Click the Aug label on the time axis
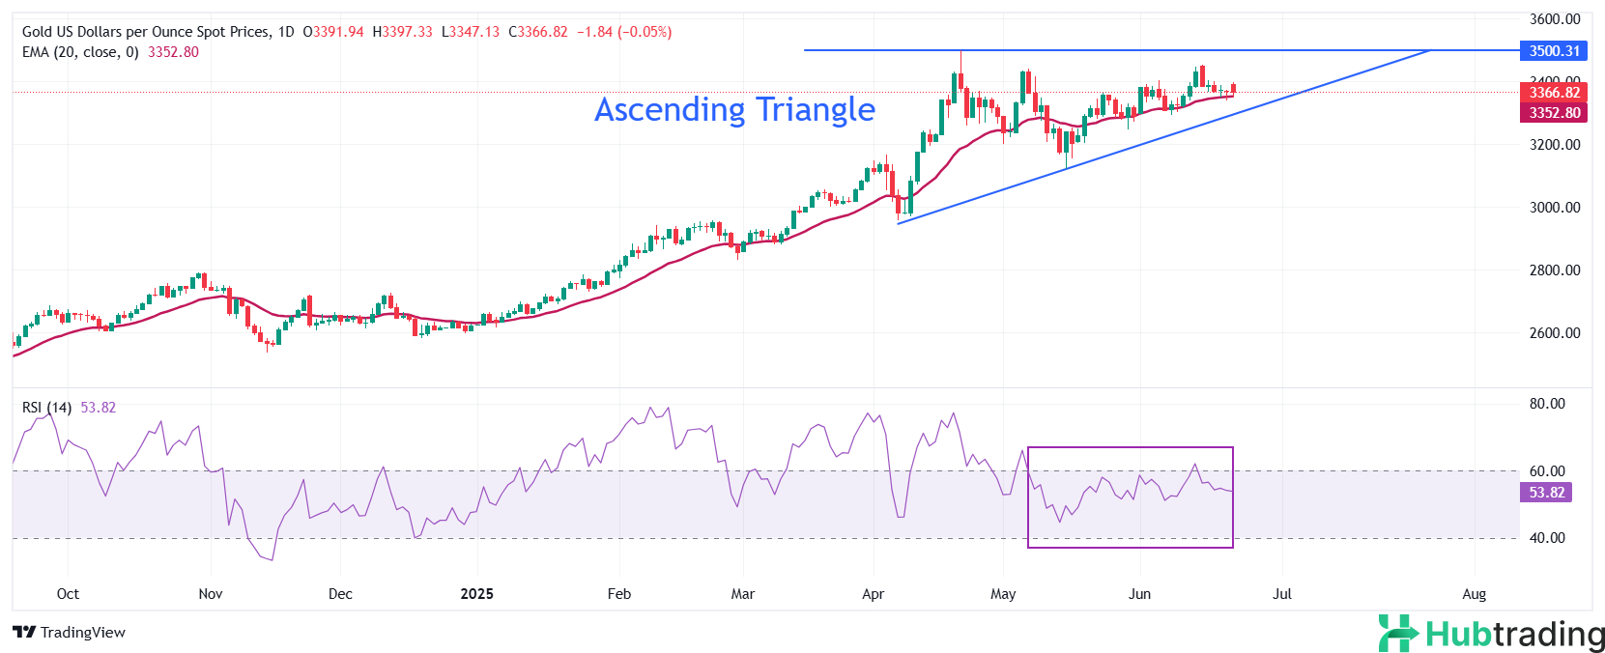Image resolution: width=1605 pixels, height=653 pixels. click(1474, 594)
